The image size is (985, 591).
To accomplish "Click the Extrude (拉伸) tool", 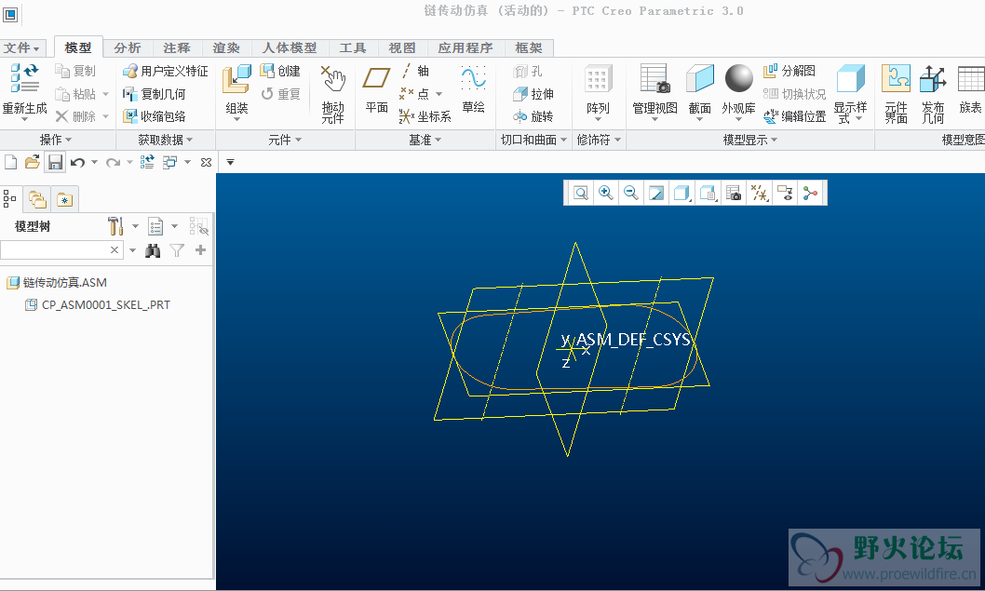I will 533,94.
